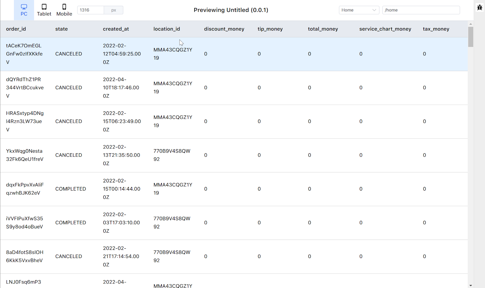Viewport: 485px width, 288px height.
Task: Click tax_money value in 8aD4fotS8slOH row
Action: pyautogui.click(x=424, y=256)
